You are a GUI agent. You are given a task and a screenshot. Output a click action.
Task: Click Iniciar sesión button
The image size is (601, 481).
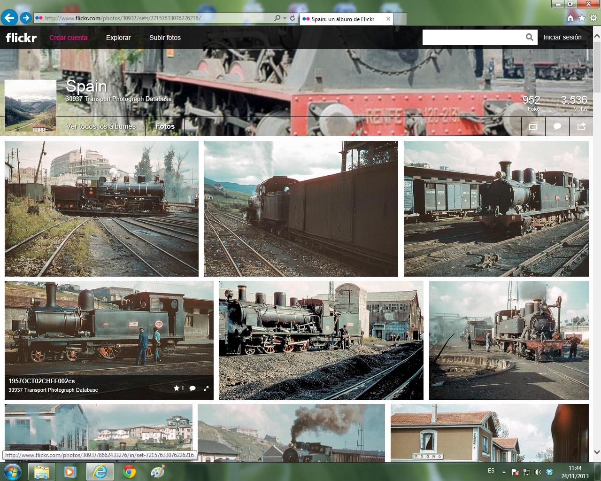562,37
